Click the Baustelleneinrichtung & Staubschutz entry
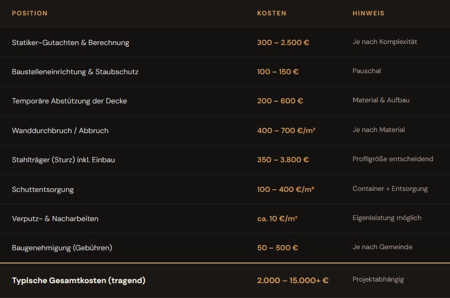This screenshot has width=450, height=298. point(75,72)
